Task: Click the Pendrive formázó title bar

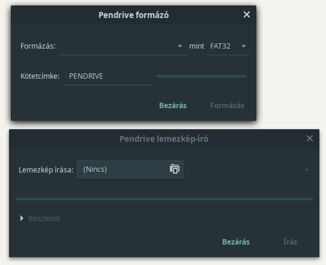Action: tap(134, 15)
